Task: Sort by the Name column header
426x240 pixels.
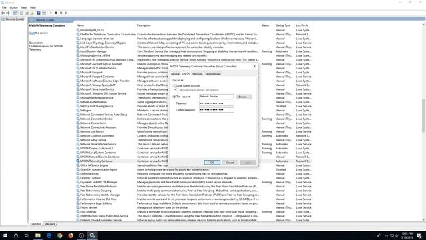Action: point(80,25)
